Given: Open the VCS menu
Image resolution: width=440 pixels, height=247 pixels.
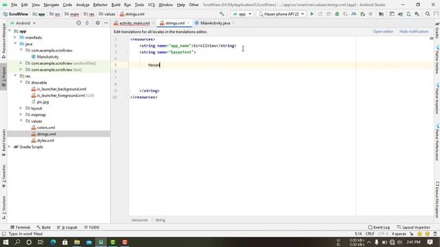Looking at the screenshot, I should click(151, 5).
